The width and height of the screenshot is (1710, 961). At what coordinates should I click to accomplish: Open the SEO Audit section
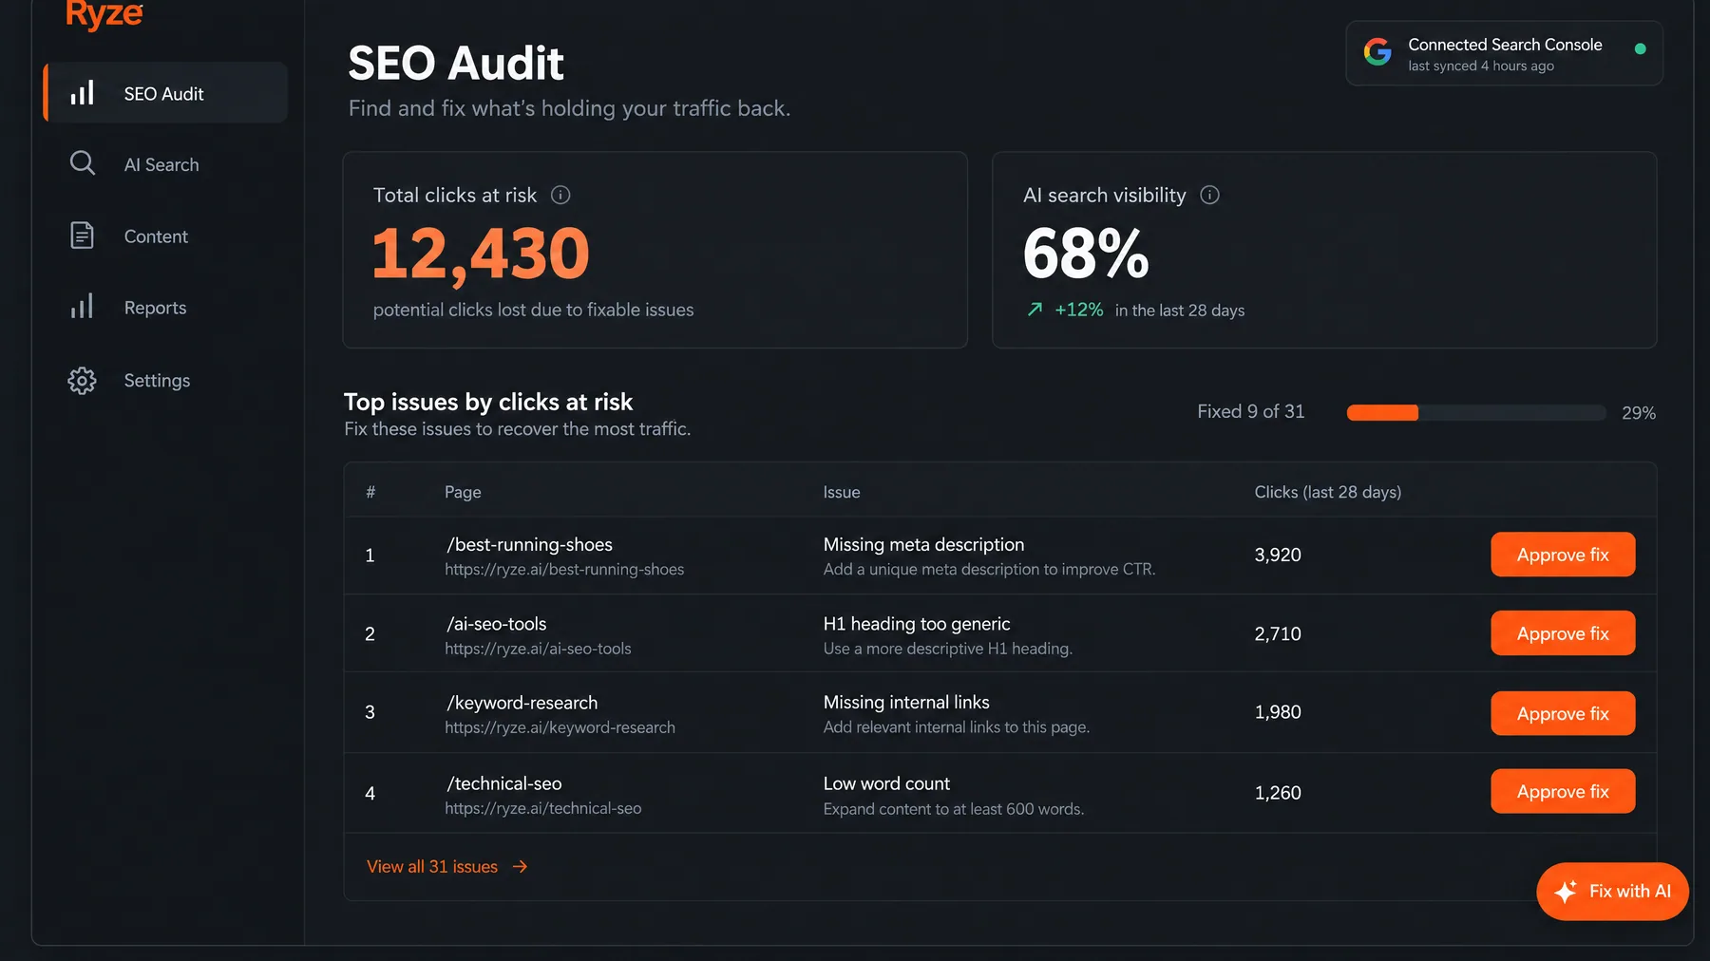coord(166,93)
